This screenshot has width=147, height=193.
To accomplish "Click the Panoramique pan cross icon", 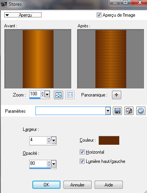I will pyautogui.click(x=116, y=95).
